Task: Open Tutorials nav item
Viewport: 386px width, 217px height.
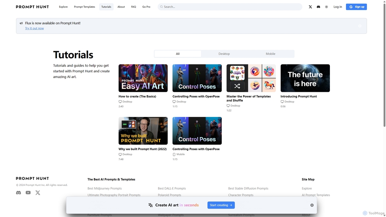Action: point(106,7)
